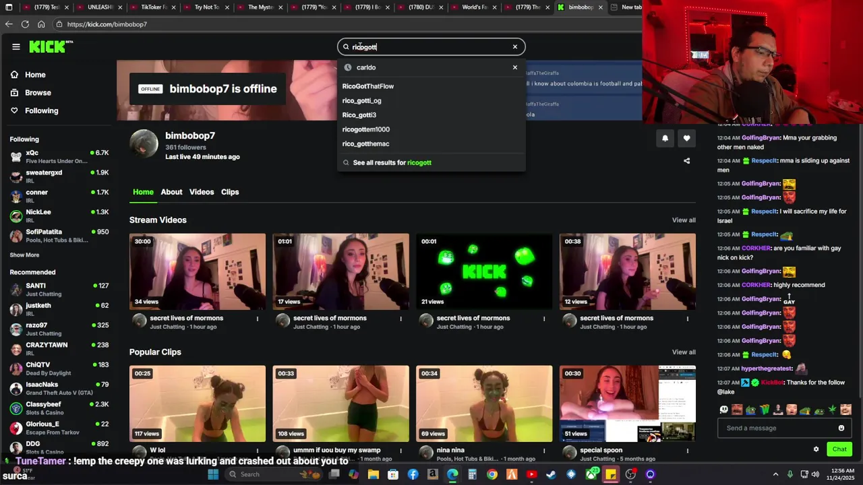Open NickLee's channel from Following

[59, 215]
